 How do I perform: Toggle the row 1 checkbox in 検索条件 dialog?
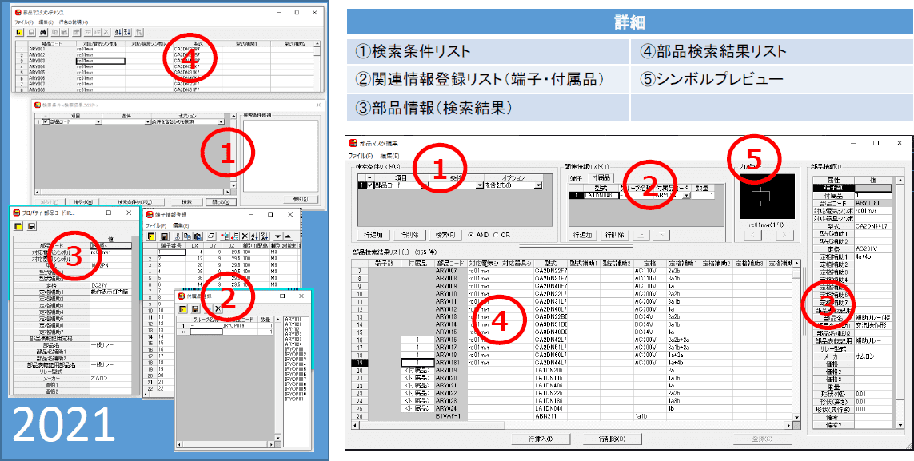coord(46,121)
